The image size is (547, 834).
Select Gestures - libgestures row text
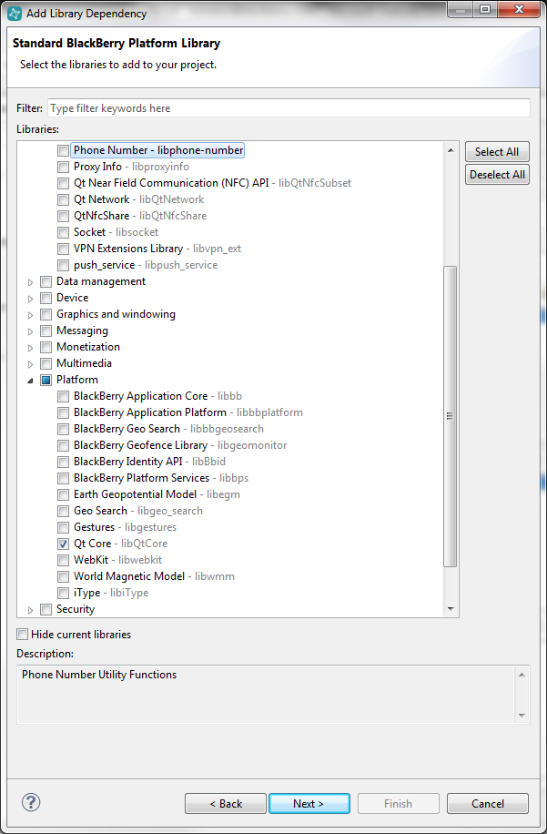[x=125, y=527]
